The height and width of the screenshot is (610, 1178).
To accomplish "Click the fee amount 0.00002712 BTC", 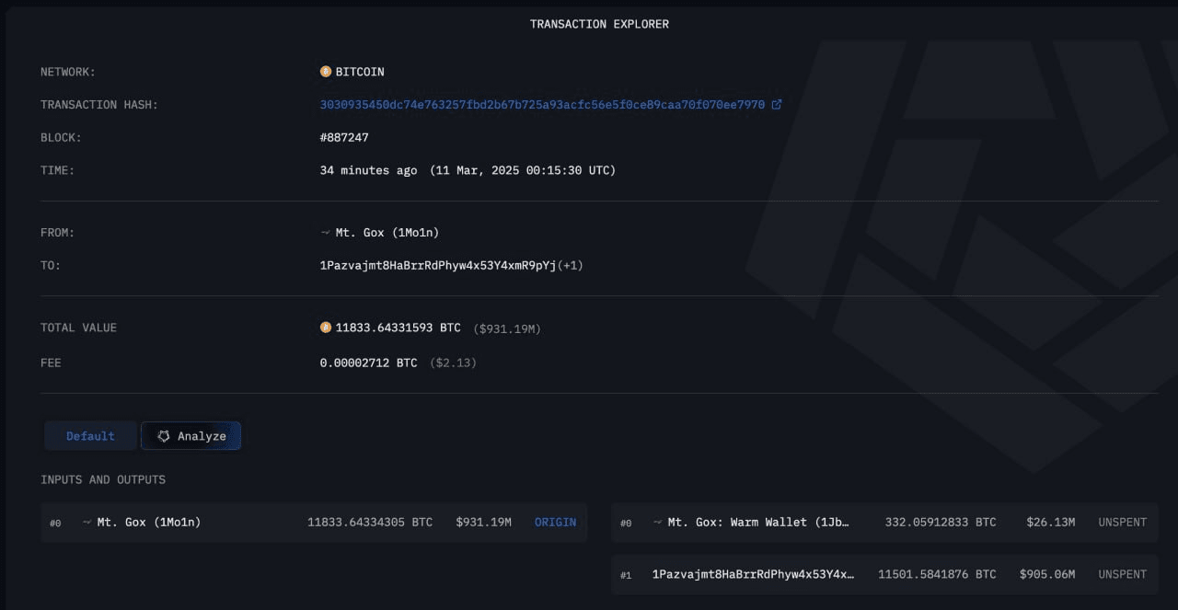I will click(368, 363).
